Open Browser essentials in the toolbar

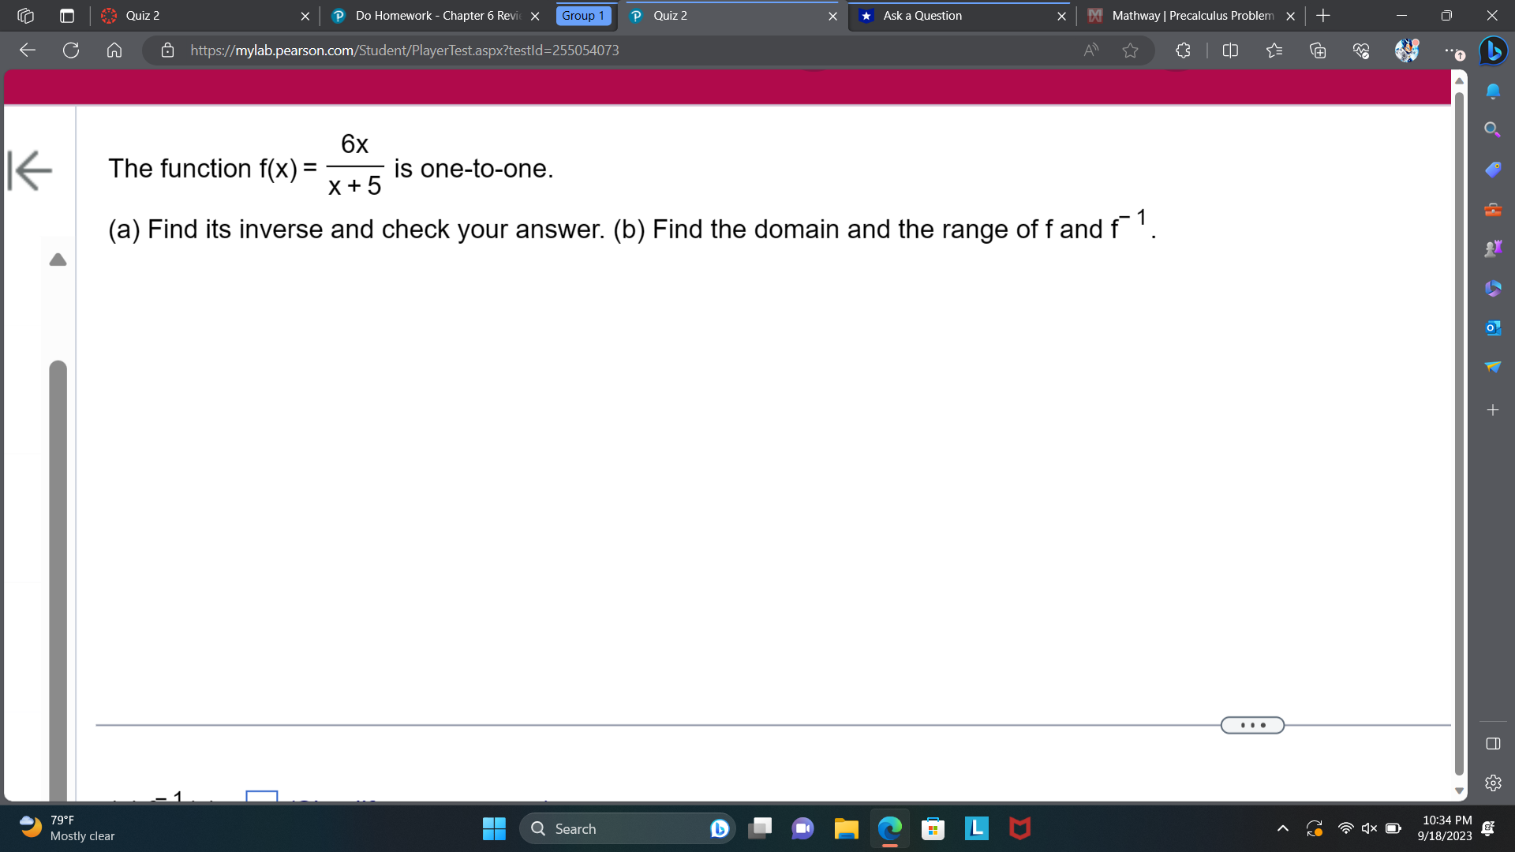tap(1360, 50)
